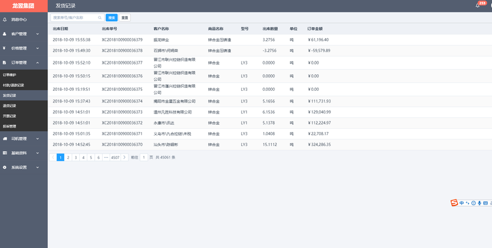Click the gear icon beside 系统设置
The image size is (492, 248).
5,168
